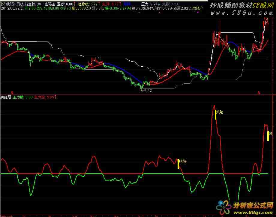The image size is (276, 217).
Task: Select the 卖红薯 sub-indicator name
Action: (x=6, y=97)
